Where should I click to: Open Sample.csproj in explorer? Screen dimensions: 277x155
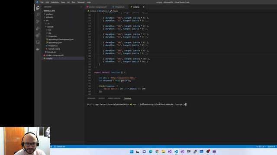(63, 49)
